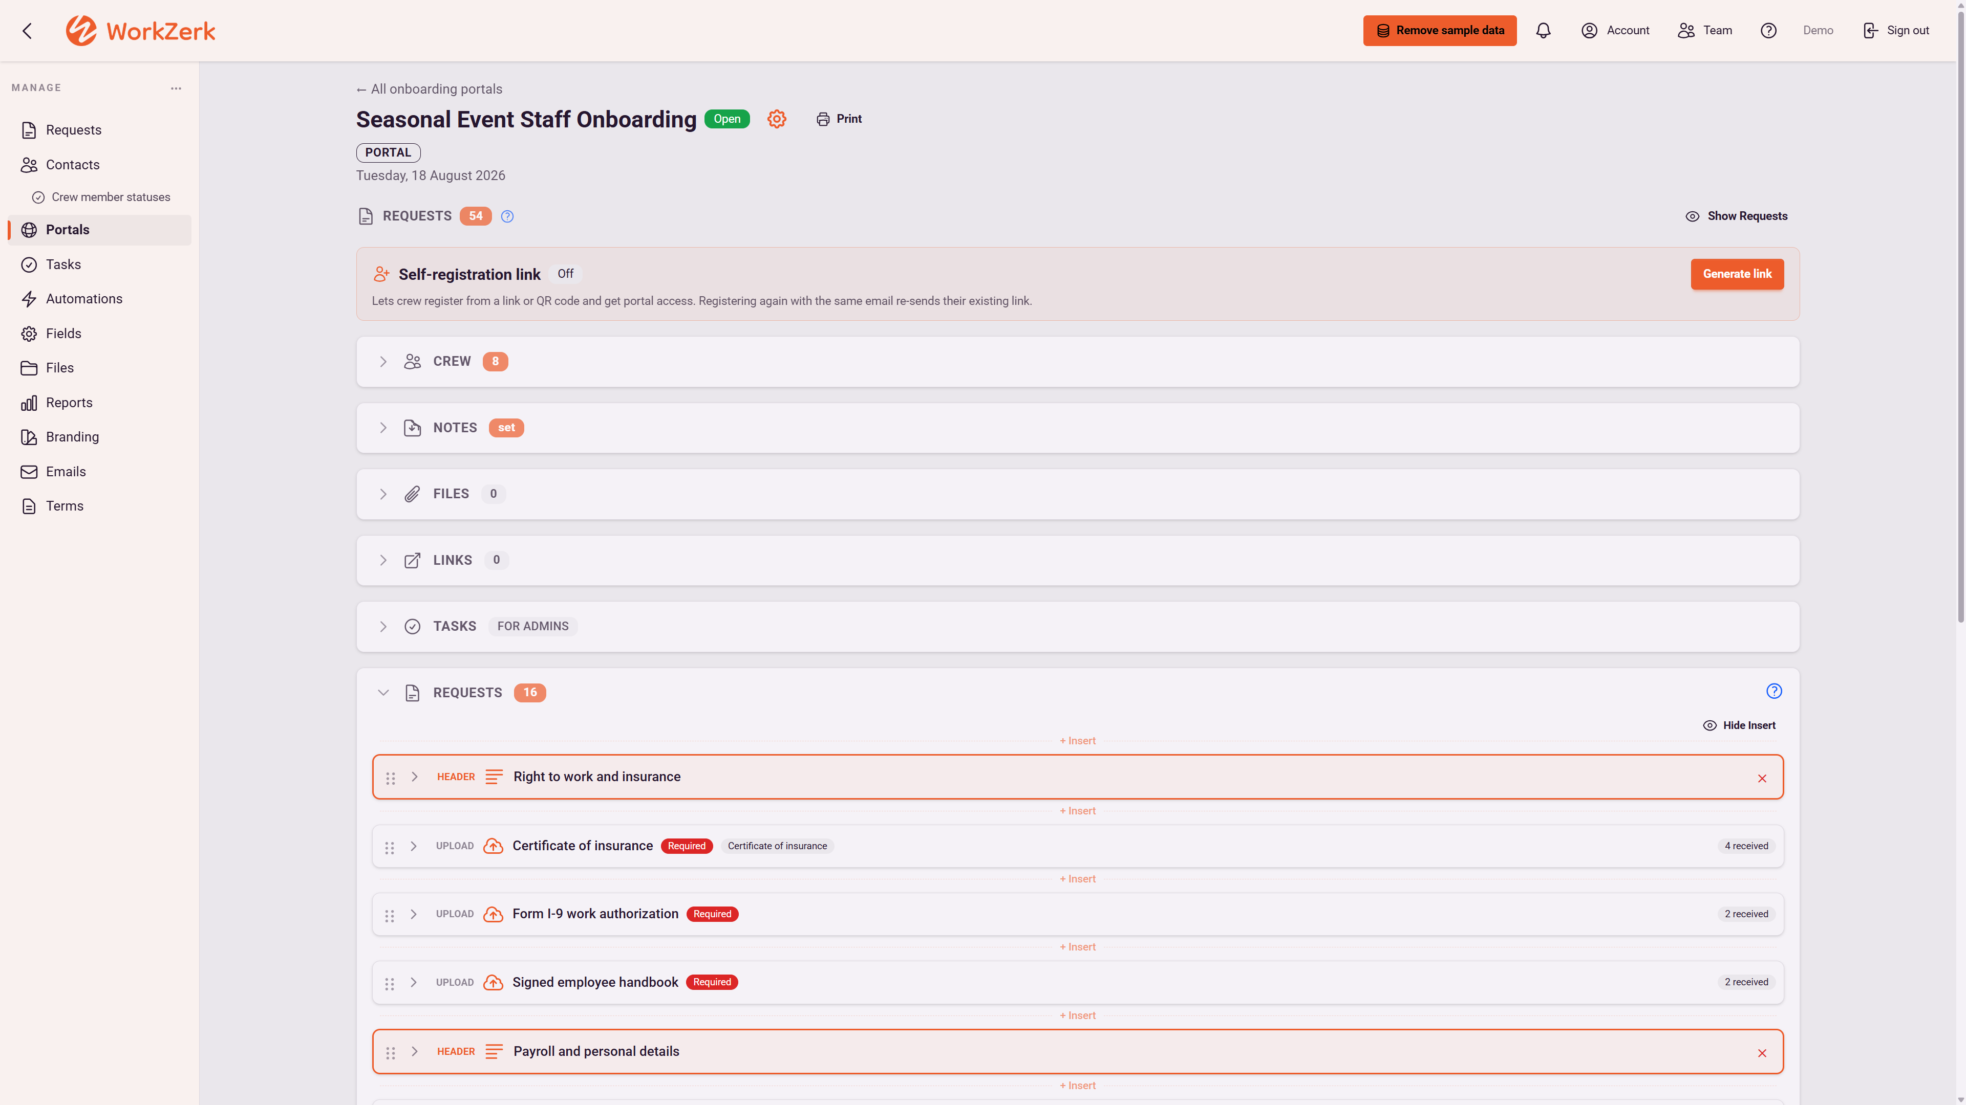
Task: Collapse the Requests 16 section
Action: 383,693
